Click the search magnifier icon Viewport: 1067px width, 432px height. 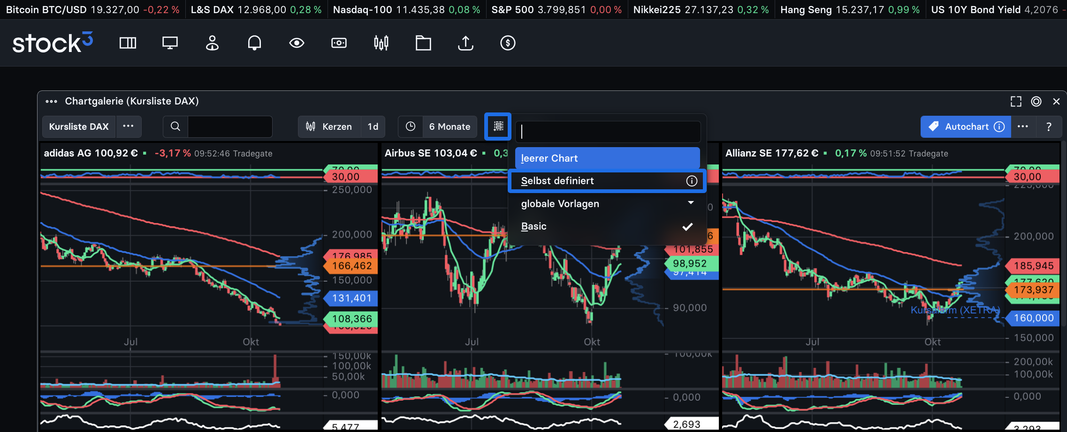point(175,127)
